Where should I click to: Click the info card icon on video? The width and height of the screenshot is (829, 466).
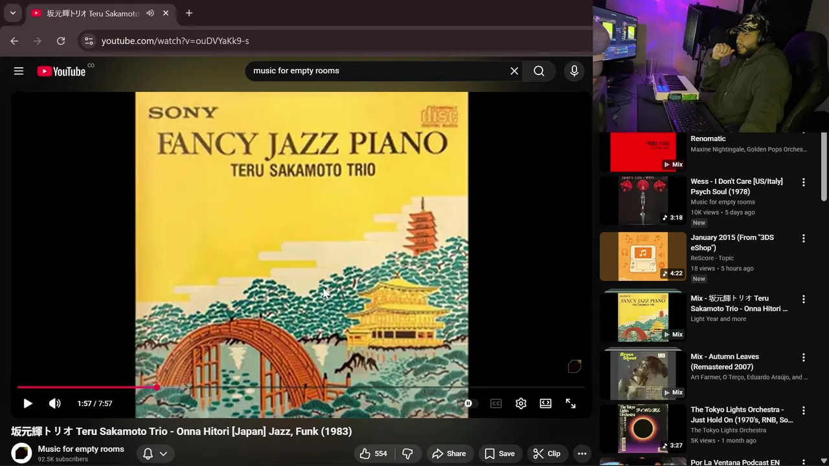click(574, 367)
